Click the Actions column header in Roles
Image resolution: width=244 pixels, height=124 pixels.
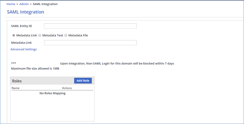tap(67, 88)
